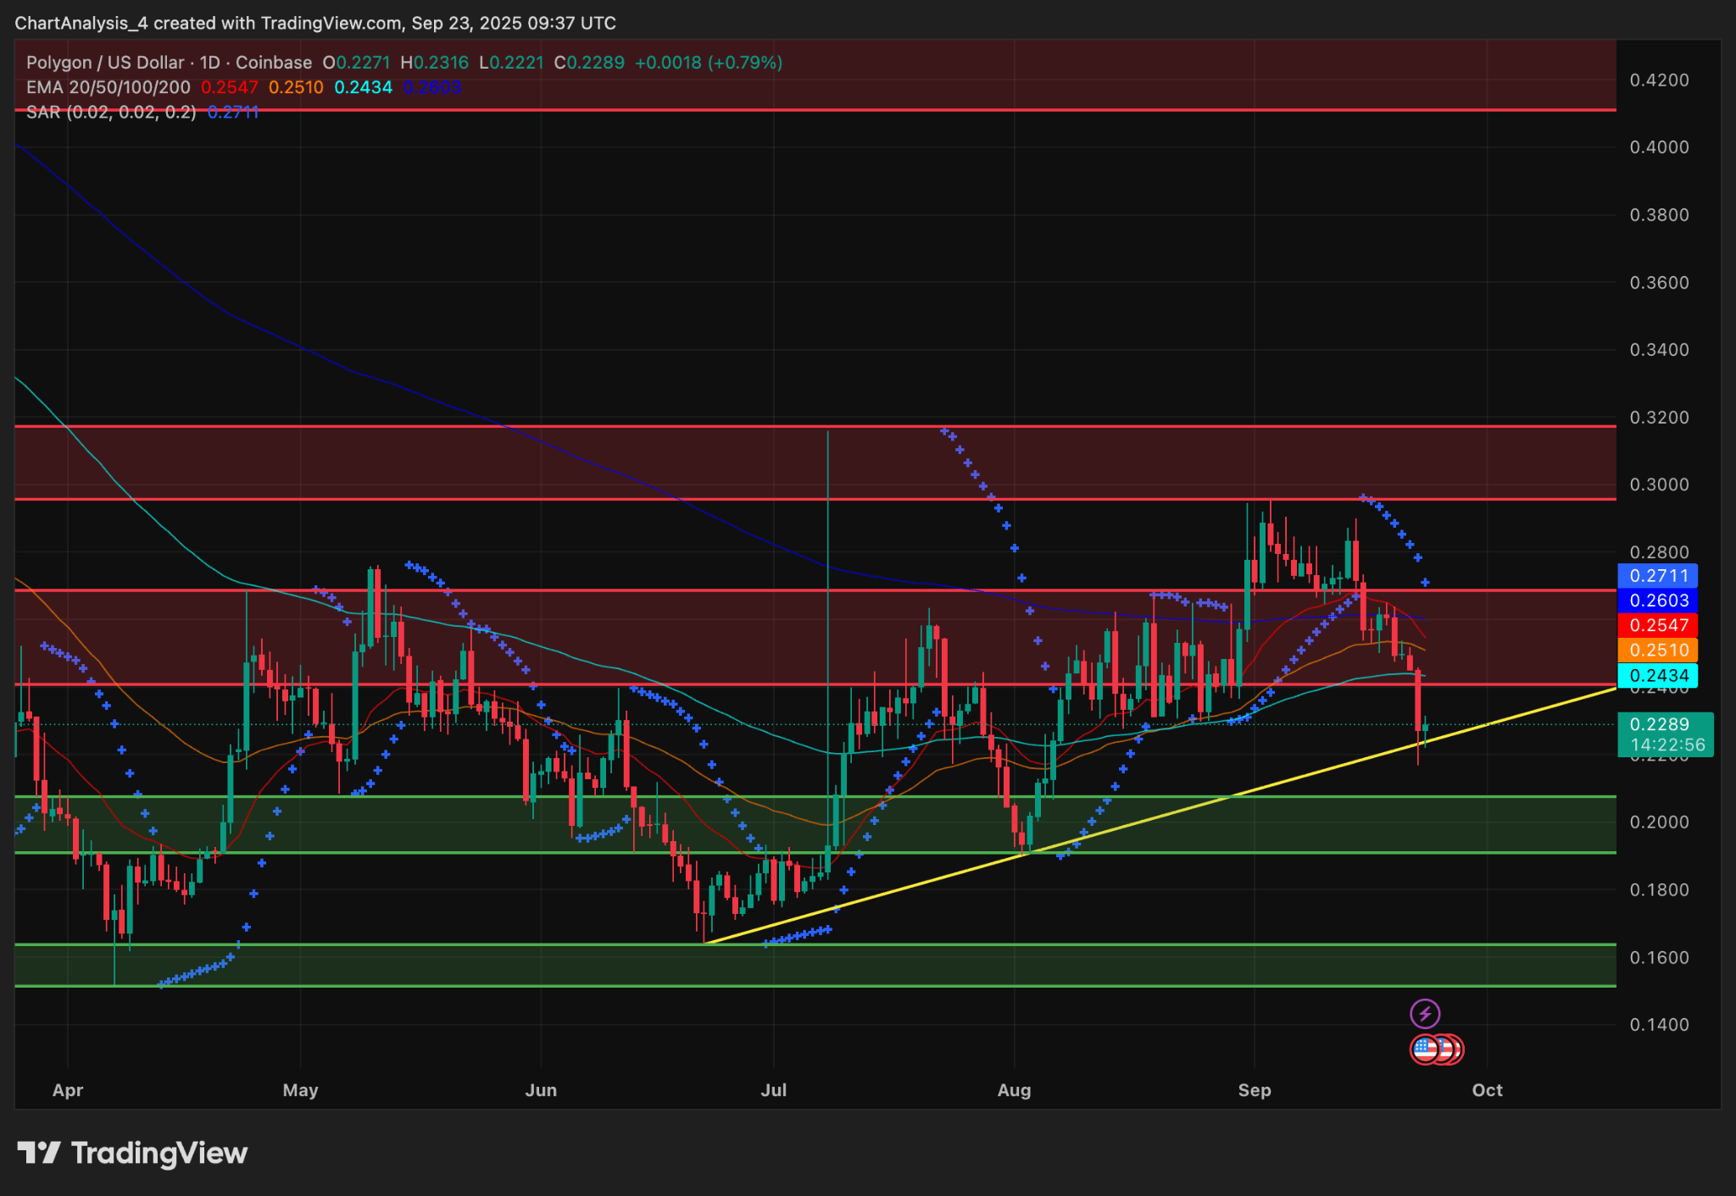The width and height of the screenshot is (1736, 1196).
Task: Click the US flag economic event icon
Action: coord(1425,1049)
